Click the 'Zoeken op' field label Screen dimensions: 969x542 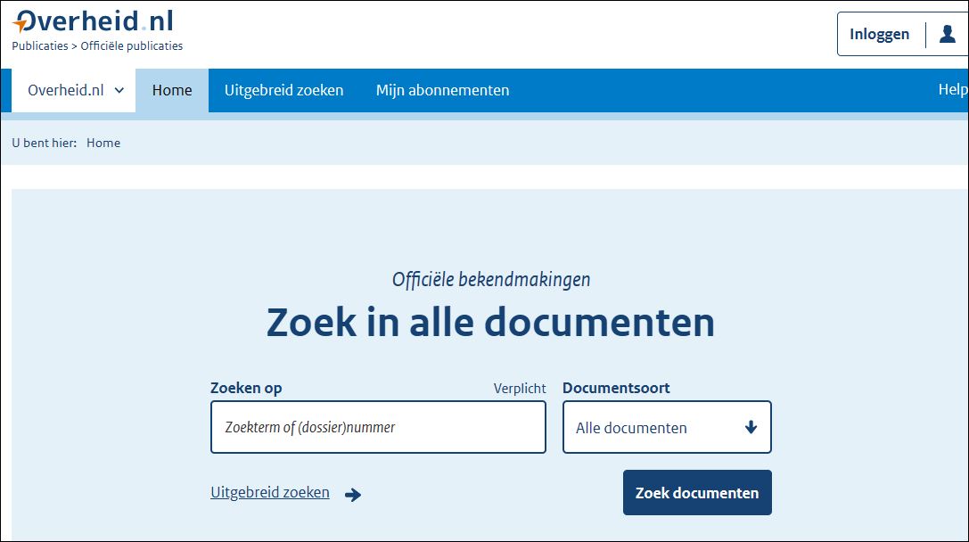click(246, 388)
